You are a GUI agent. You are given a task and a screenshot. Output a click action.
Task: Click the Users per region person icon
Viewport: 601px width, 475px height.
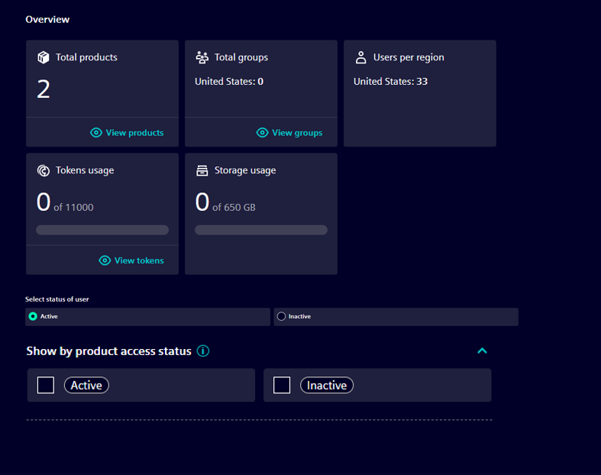point(361,57)
